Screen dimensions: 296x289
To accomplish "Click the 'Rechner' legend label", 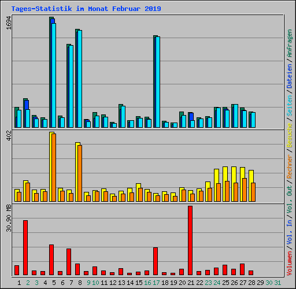I will [290, 166].
